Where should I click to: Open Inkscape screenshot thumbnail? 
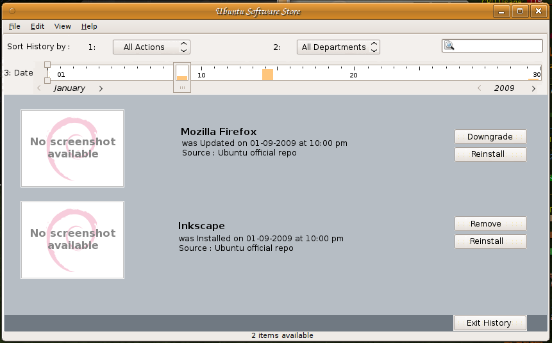coord(72,240)
